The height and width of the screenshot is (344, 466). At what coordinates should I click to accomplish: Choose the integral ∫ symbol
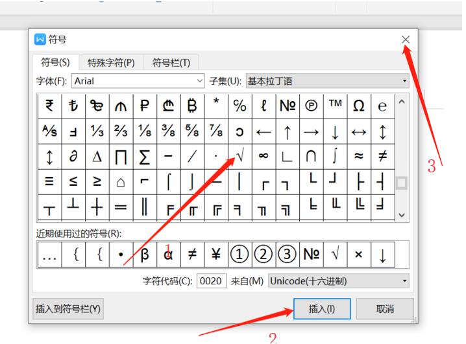coord(335,157)
